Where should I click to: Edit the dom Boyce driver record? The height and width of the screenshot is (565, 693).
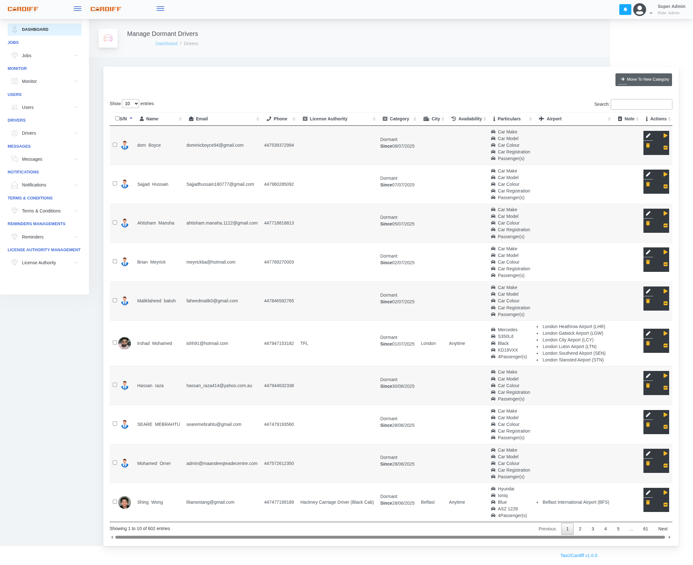point(649,136)
